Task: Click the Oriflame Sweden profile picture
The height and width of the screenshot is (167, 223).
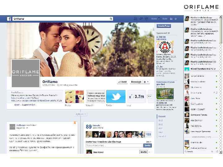Action: [26, 73]
